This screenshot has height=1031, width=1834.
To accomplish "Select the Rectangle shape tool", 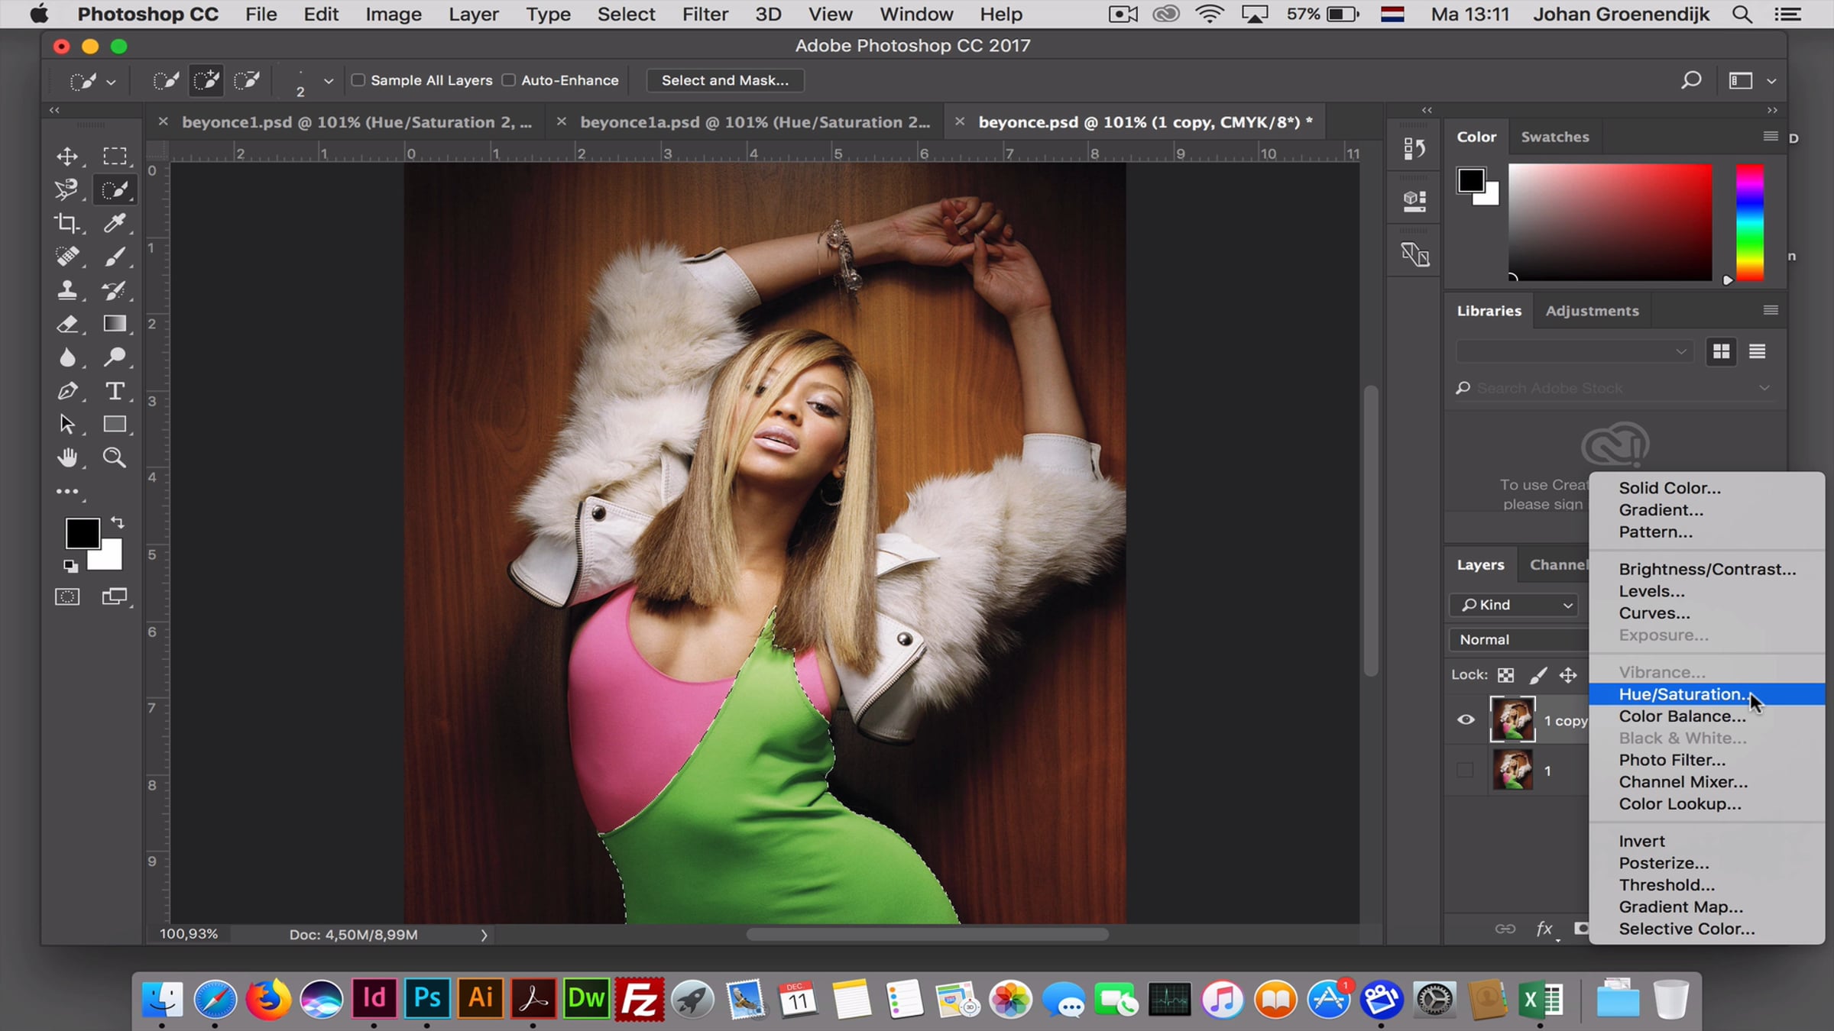I will [115, 424].
